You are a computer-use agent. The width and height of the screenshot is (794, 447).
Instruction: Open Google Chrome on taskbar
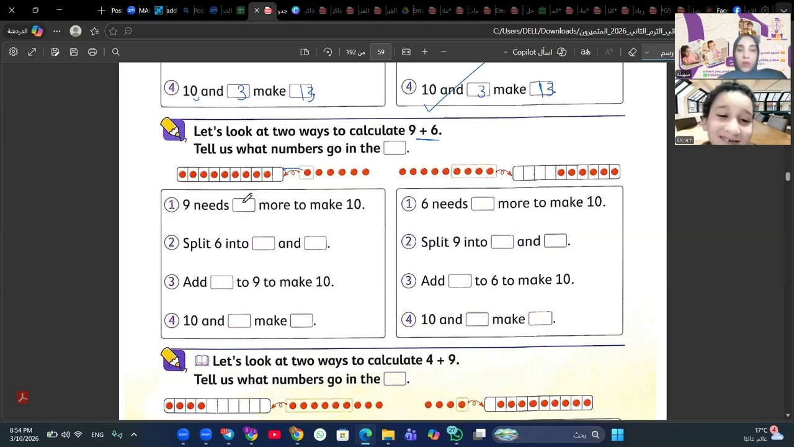pos(297,435)
